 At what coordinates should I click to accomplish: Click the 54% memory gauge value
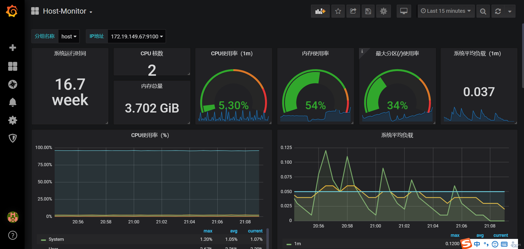pos(316,105)
